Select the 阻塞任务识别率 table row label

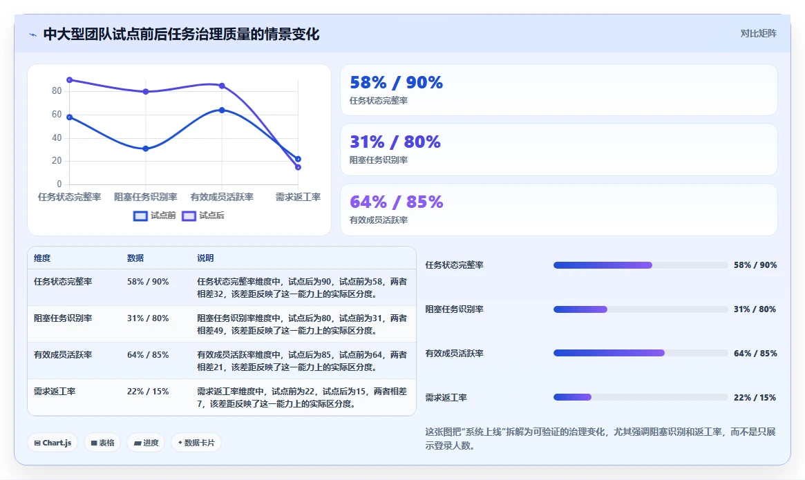click(63, 318)
